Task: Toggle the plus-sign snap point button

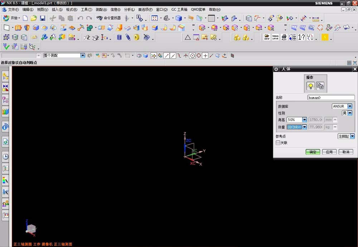Action: click(x=205, y=55)
